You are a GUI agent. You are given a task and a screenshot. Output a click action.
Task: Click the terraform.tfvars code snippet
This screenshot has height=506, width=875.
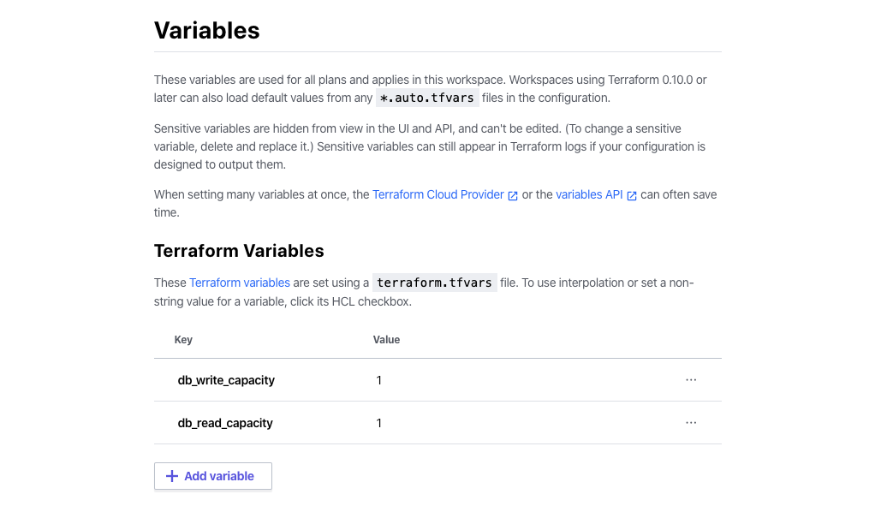[x=434, y=283]
